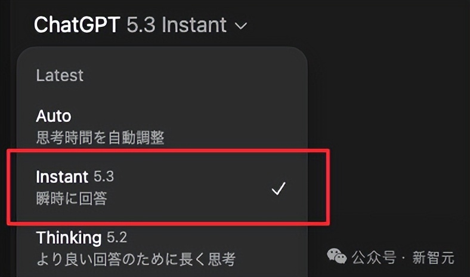The height and width of the screenshot is (277, 470).
Task: Click the ChatGPT word in the header
Action: [x=77, y=24]
